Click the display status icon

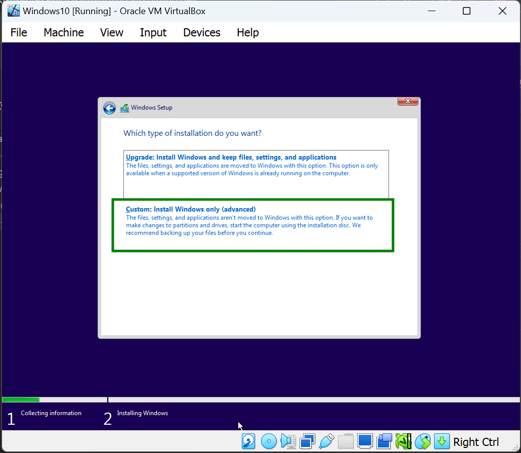tap(365, 441)
